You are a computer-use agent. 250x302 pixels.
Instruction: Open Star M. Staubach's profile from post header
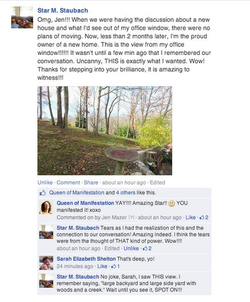62,10
